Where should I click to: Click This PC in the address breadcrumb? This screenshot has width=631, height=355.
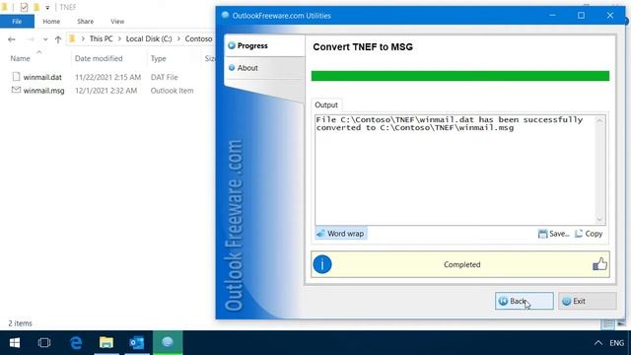coord(101,38)
